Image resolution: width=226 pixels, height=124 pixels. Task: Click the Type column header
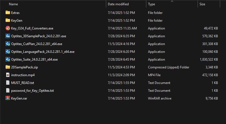click(x=152, y=4)
